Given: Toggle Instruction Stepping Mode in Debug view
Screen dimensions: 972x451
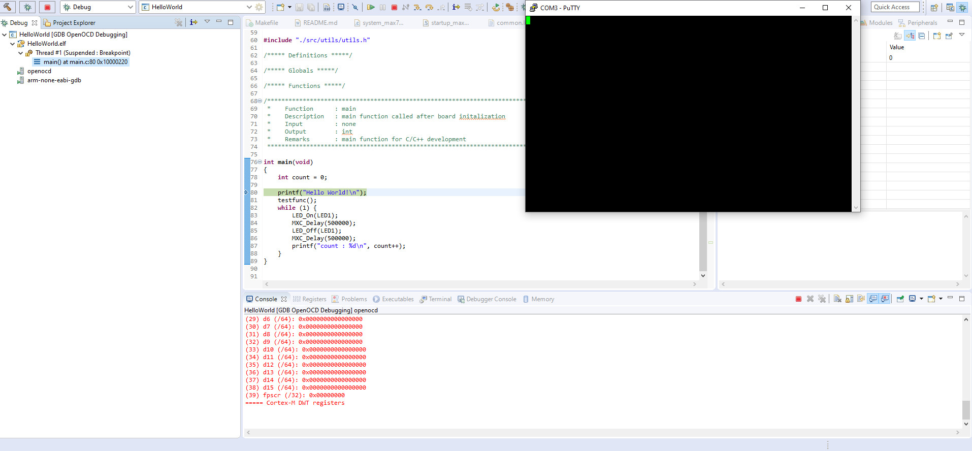Looking at the screenshot, I should (x=193, y=22).
